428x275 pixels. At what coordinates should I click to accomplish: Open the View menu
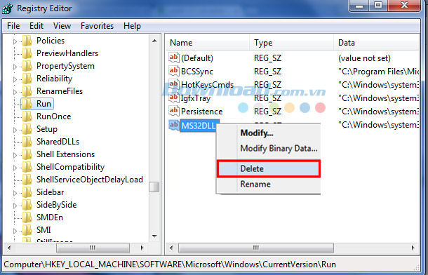coord(62,26)
